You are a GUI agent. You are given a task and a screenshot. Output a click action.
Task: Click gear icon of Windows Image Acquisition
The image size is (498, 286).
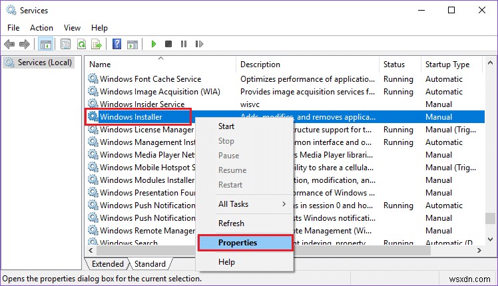(93, 91)
